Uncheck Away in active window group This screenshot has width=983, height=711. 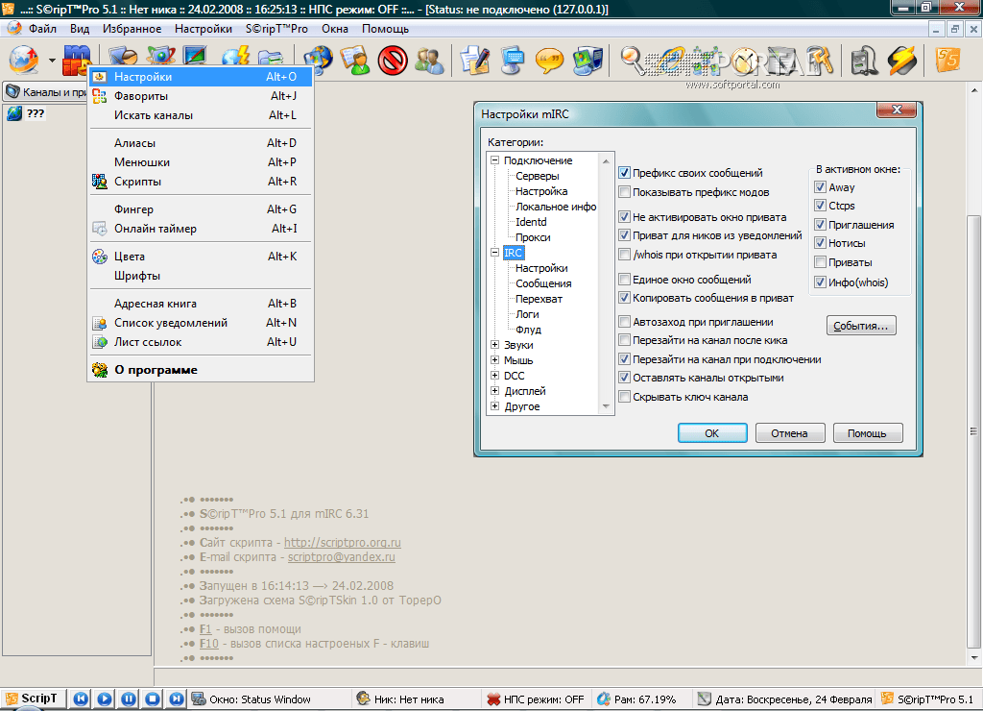click(820, 187)
